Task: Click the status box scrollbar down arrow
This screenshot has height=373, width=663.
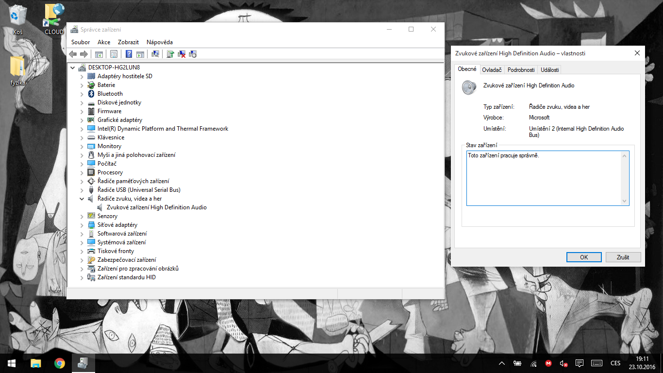Action: point(624,201)
